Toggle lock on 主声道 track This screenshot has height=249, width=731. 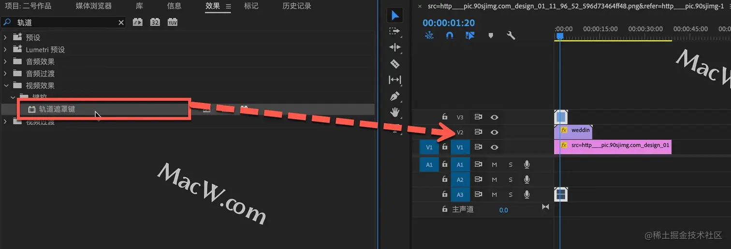[x=445, y=209]
